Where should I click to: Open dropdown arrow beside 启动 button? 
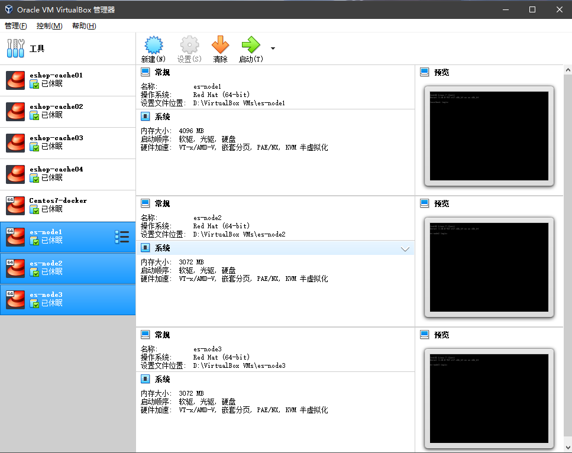[273, 48]
